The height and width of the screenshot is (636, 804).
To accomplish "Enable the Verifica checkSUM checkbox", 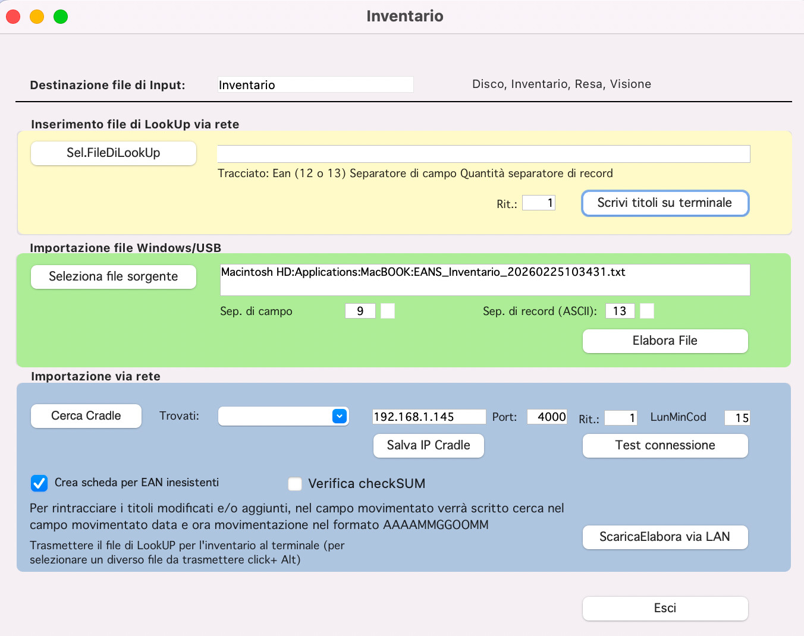I will click(295, 484).
